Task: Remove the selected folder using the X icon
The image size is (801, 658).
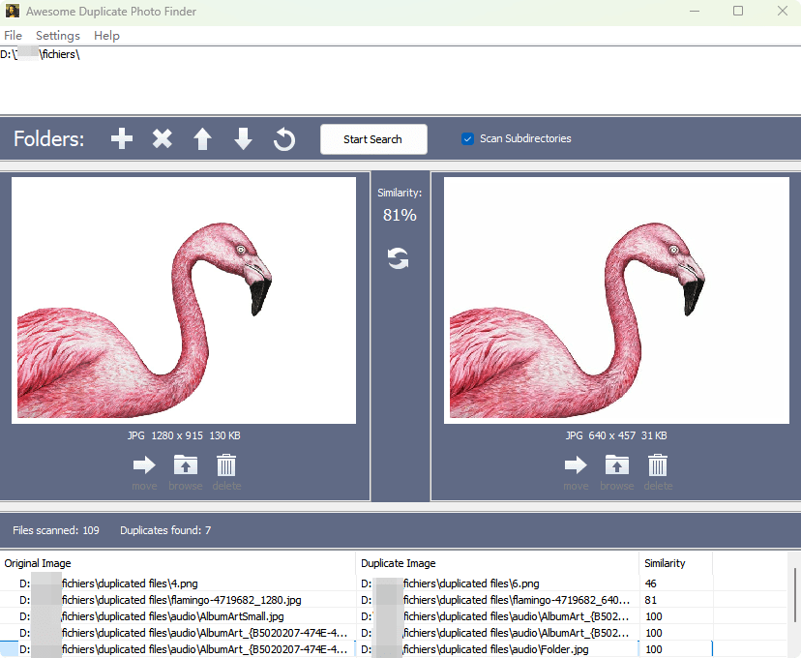Action: click(x=162, y=138)
